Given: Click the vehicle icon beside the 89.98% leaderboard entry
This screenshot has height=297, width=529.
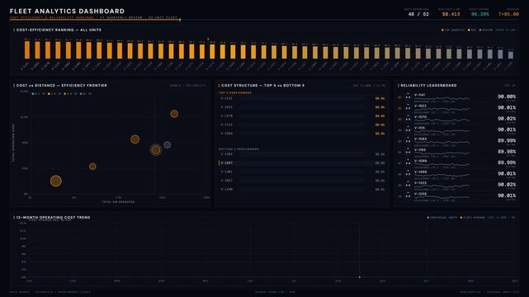Looking at the screenshot, I should click(408, 152).
